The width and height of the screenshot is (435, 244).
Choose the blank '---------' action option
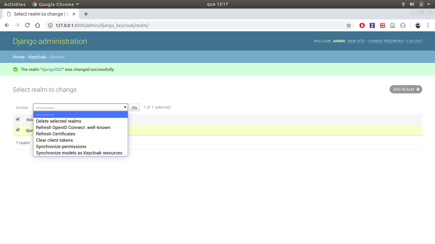pyautogui.click(x=81, y=115)
